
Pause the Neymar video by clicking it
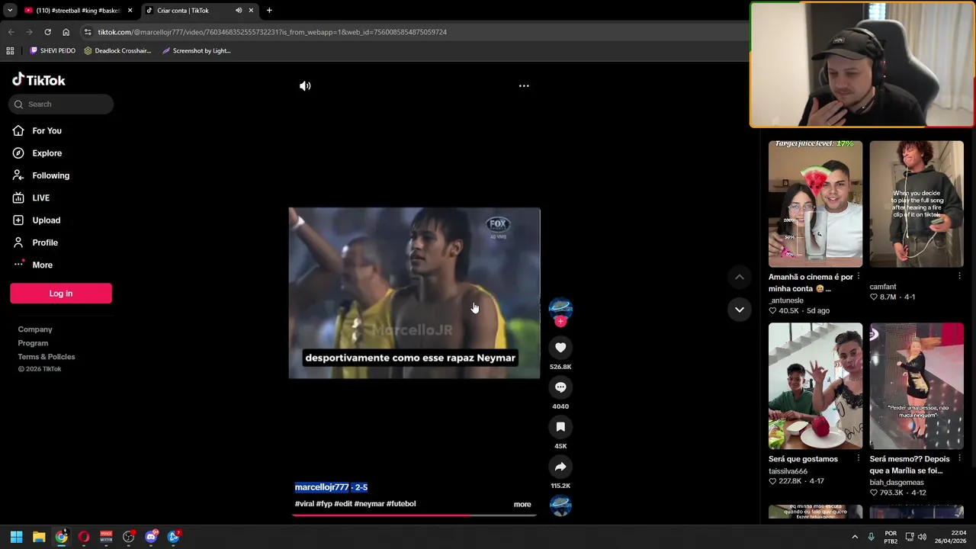pyautogui.click(x=414, y=293)
